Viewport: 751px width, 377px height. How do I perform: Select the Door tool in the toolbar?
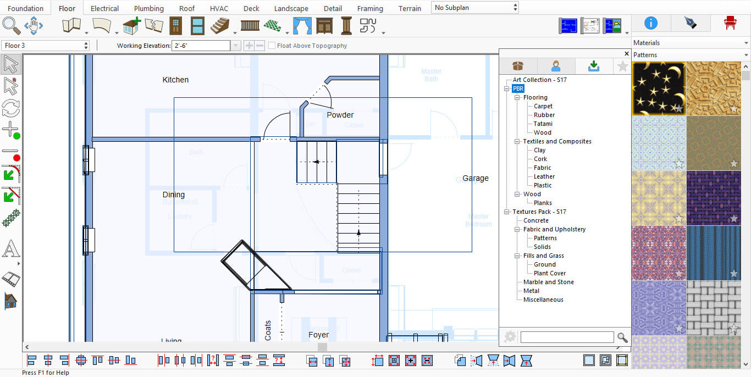(x=175, y=25)
